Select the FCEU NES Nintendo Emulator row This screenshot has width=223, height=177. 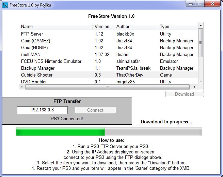109,62
